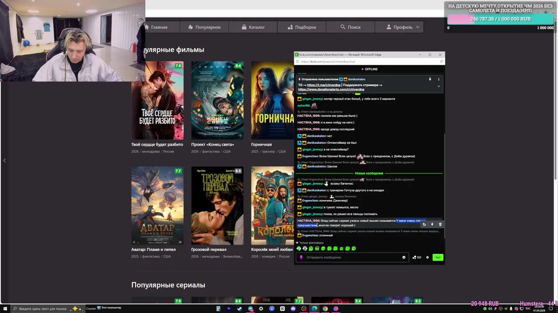
Task: Open the Твоё сердце будет разбито poster
Action: pyautogui.click(x=157, y=100)
